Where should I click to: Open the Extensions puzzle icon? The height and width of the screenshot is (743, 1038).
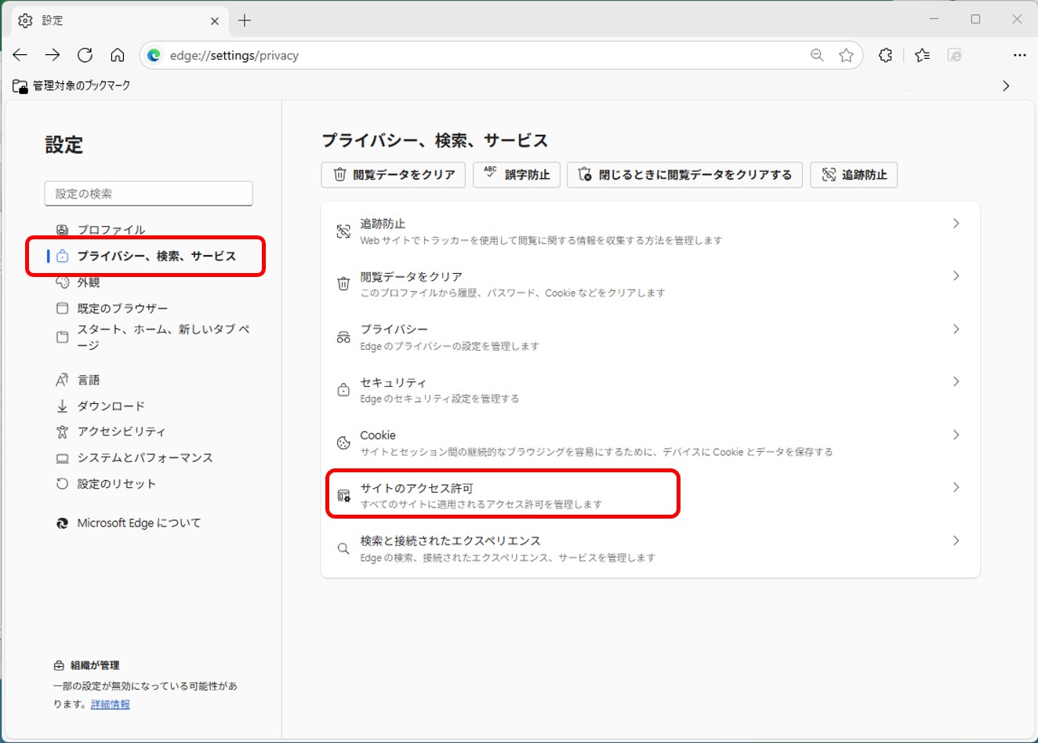tap(885, 55)
